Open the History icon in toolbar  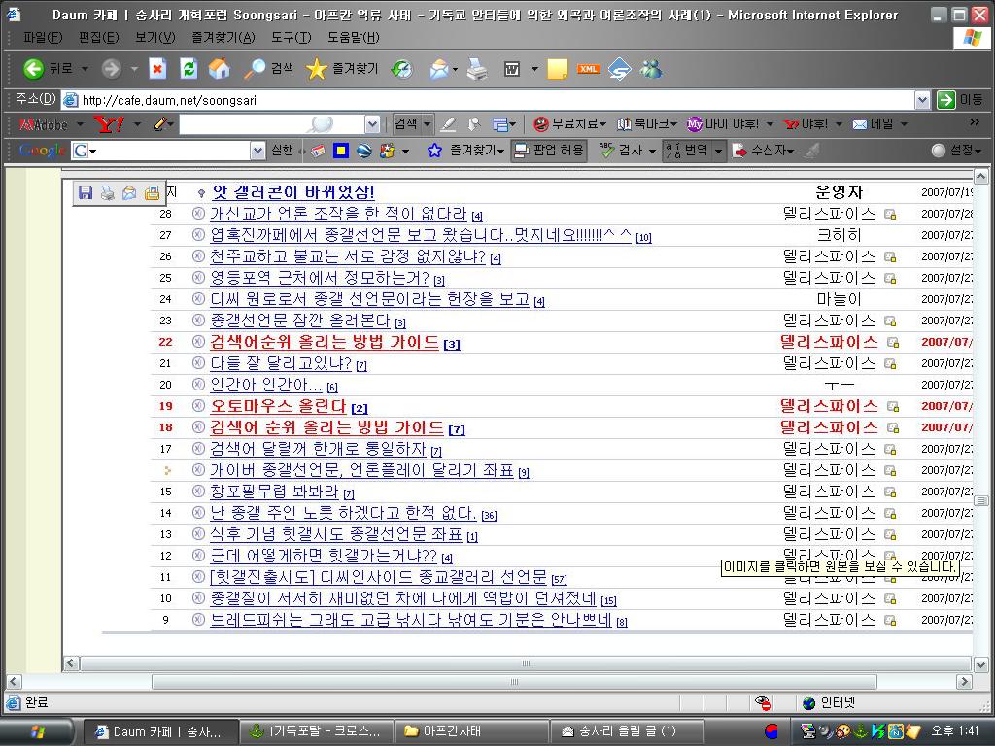point(401,68)
